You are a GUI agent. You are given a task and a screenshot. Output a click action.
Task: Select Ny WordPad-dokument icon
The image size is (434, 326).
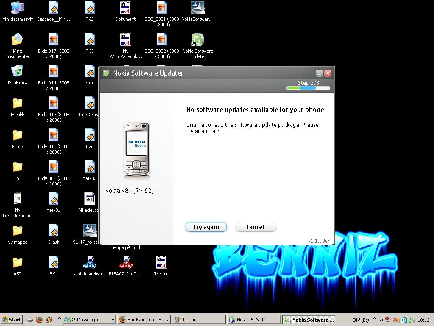(x=125, y=46)
